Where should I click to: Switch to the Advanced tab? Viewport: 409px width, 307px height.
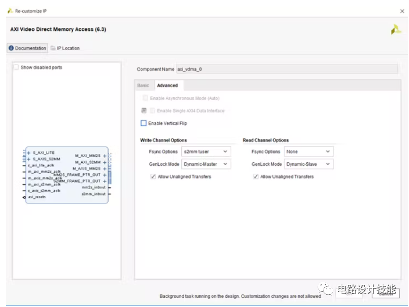point(167,85)
